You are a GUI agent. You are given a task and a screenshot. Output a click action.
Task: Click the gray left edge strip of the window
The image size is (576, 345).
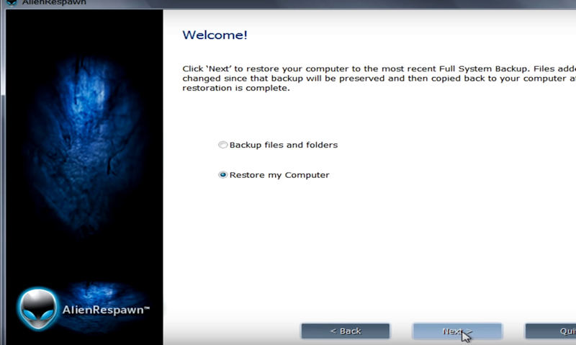click(x=2, y=173)
